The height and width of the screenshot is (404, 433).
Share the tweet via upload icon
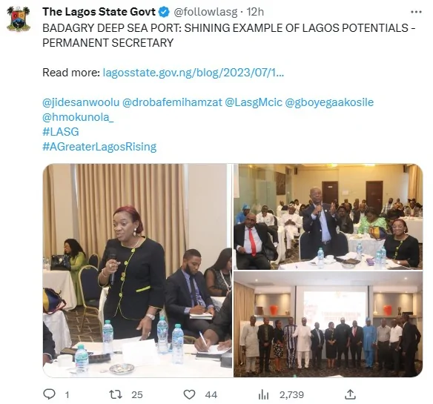350,394
